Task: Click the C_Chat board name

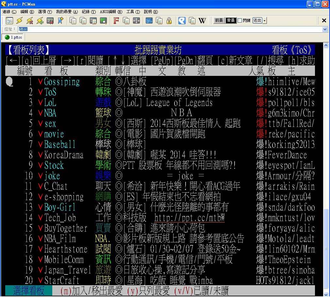Action: click(56, 186)
